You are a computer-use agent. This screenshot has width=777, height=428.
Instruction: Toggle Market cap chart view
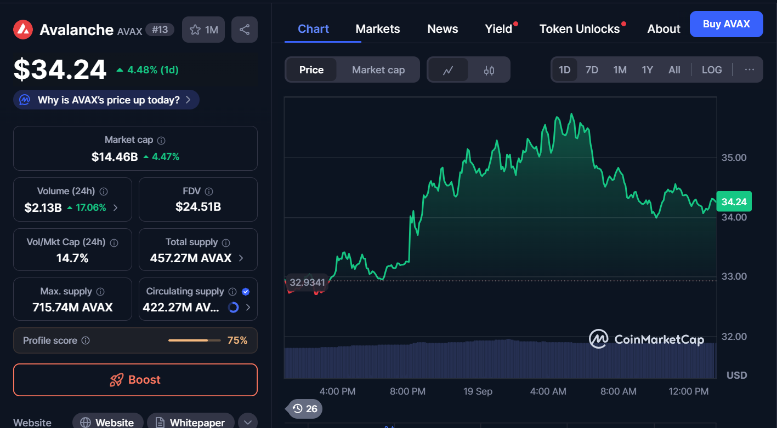(378, 70)
